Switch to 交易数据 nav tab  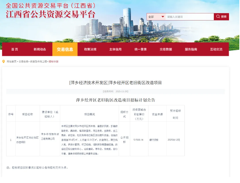[166, 49]
